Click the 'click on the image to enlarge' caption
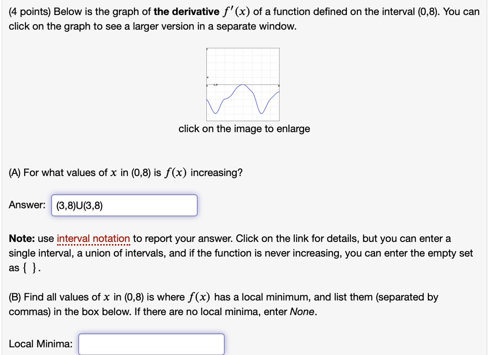494x355 pixels. coord(243,129)
